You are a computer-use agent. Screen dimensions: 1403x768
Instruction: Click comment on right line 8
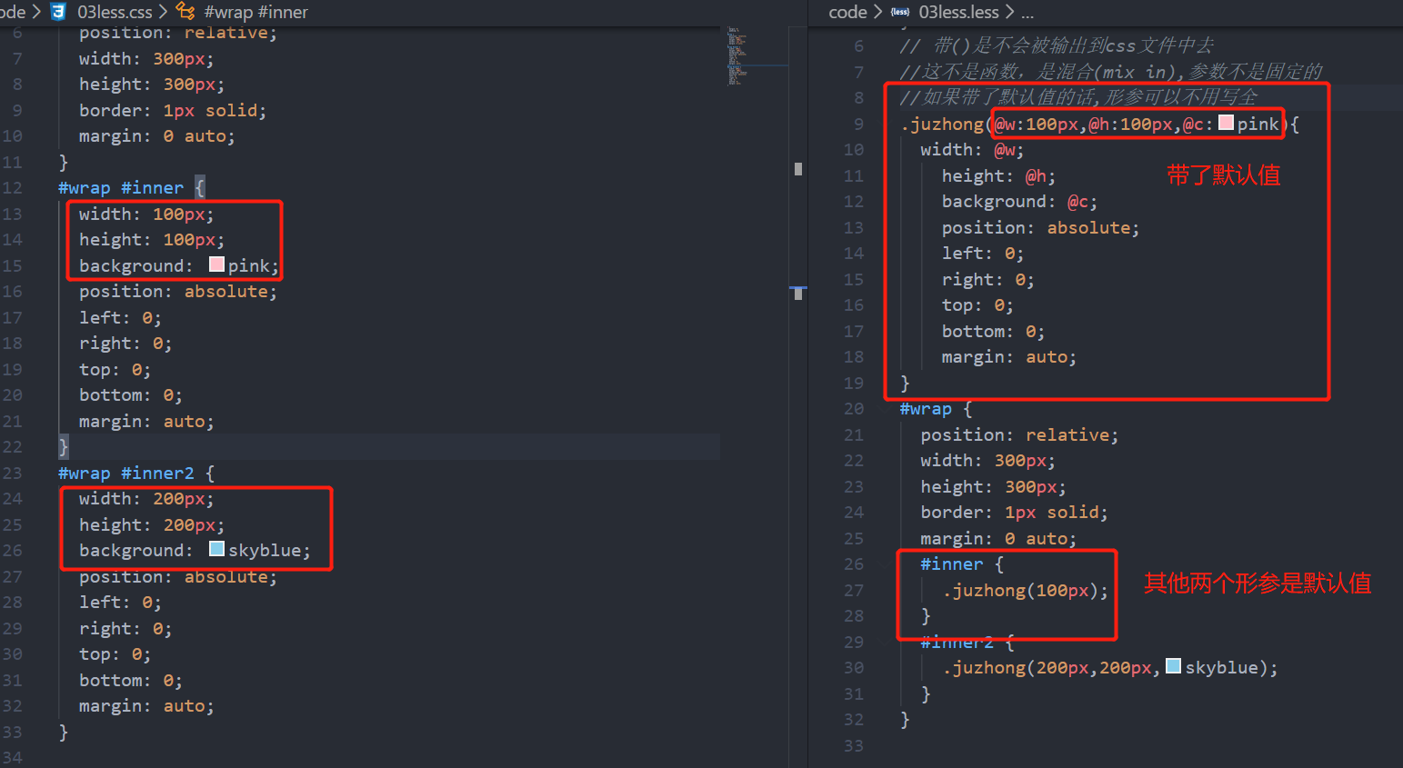coord(1078,97)
